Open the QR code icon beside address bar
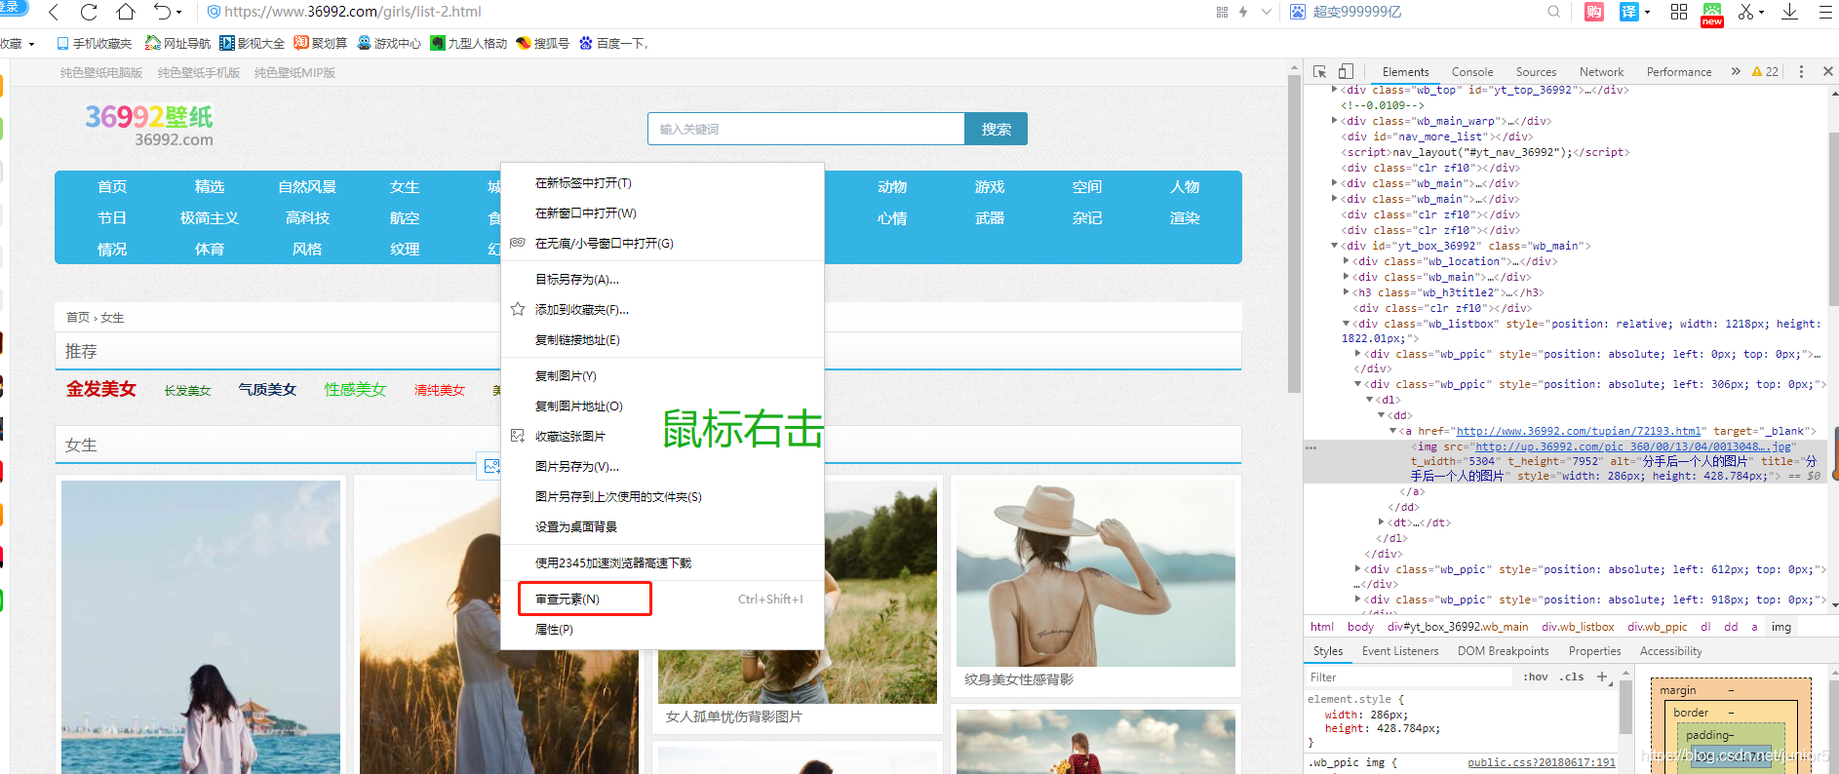Screen dimensions: 1839x774 tap(1222, 12)
